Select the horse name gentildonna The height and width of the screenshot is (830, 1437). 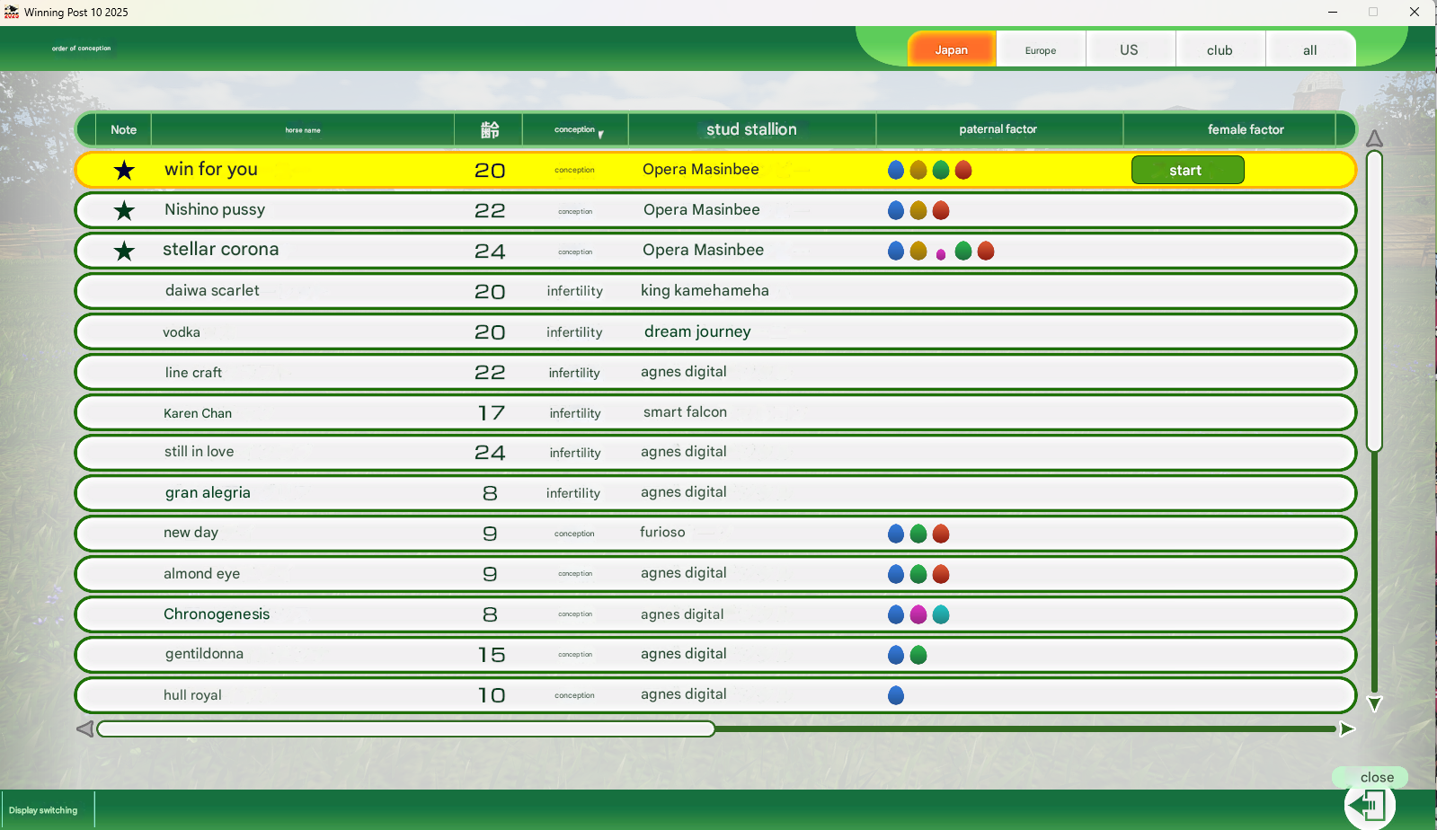click(204, 654)
